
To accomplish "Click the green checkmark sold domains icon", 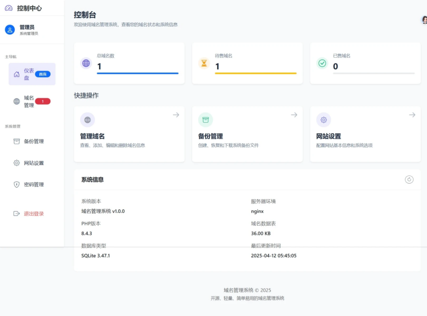I will (x=322, y=63).
